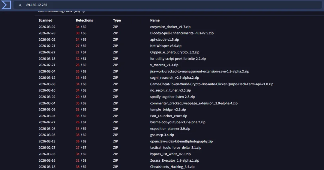Click scan date 2026-03-03
This screenshot has height=170, width=324.
tap(47, 154)
